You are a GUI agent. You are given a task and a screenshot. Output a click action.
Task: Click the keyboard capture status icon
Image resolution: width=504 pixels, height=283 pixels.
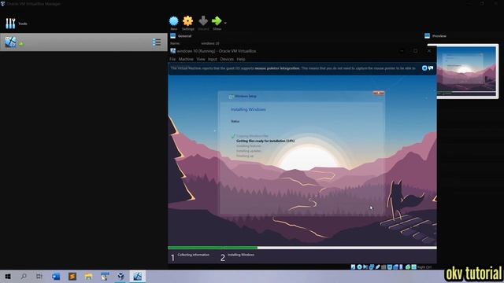(414, 267)
